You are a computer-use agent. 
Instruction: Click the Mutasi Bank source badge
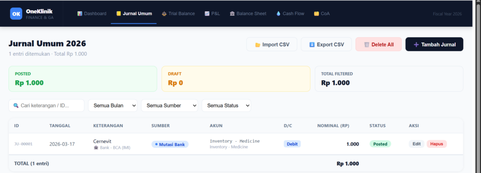pos(170,144)
